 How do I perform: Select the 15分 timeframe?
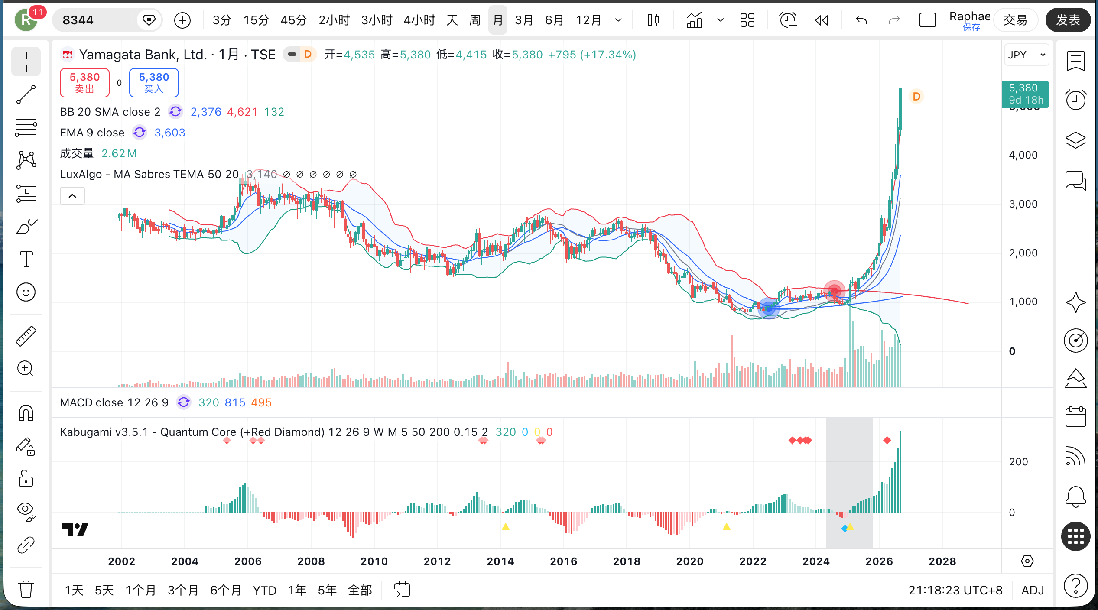[256, 20]
